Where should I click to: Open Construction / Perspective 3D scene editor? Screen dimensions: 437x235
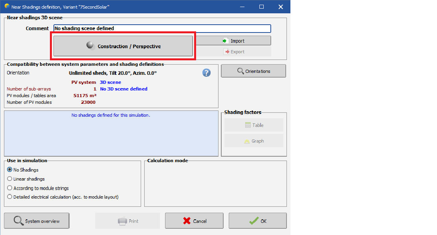click(123, 46)
